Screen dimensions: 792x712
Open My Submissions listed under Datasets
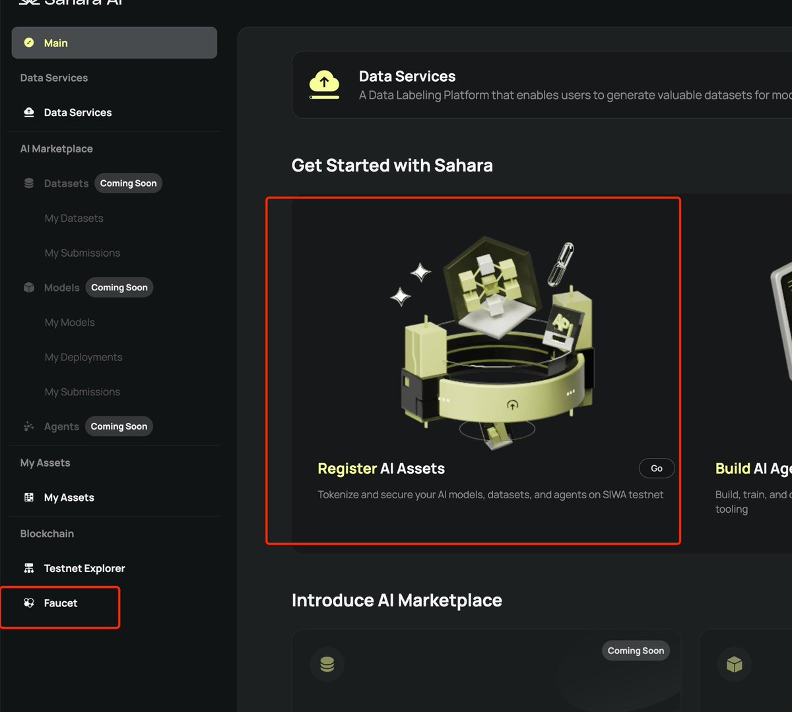(x=82, y=253)
